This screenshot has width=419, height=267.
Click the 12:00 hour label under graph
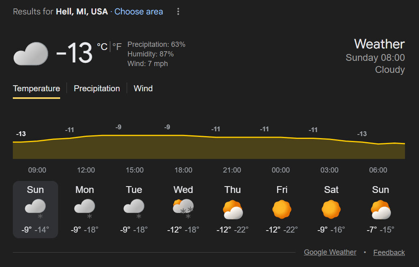coord(86,170)
